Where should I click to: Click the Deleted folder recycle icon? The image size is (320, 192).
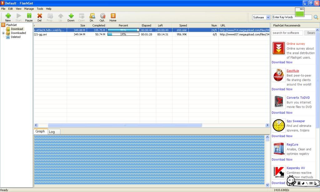click(x=8, y=37)
